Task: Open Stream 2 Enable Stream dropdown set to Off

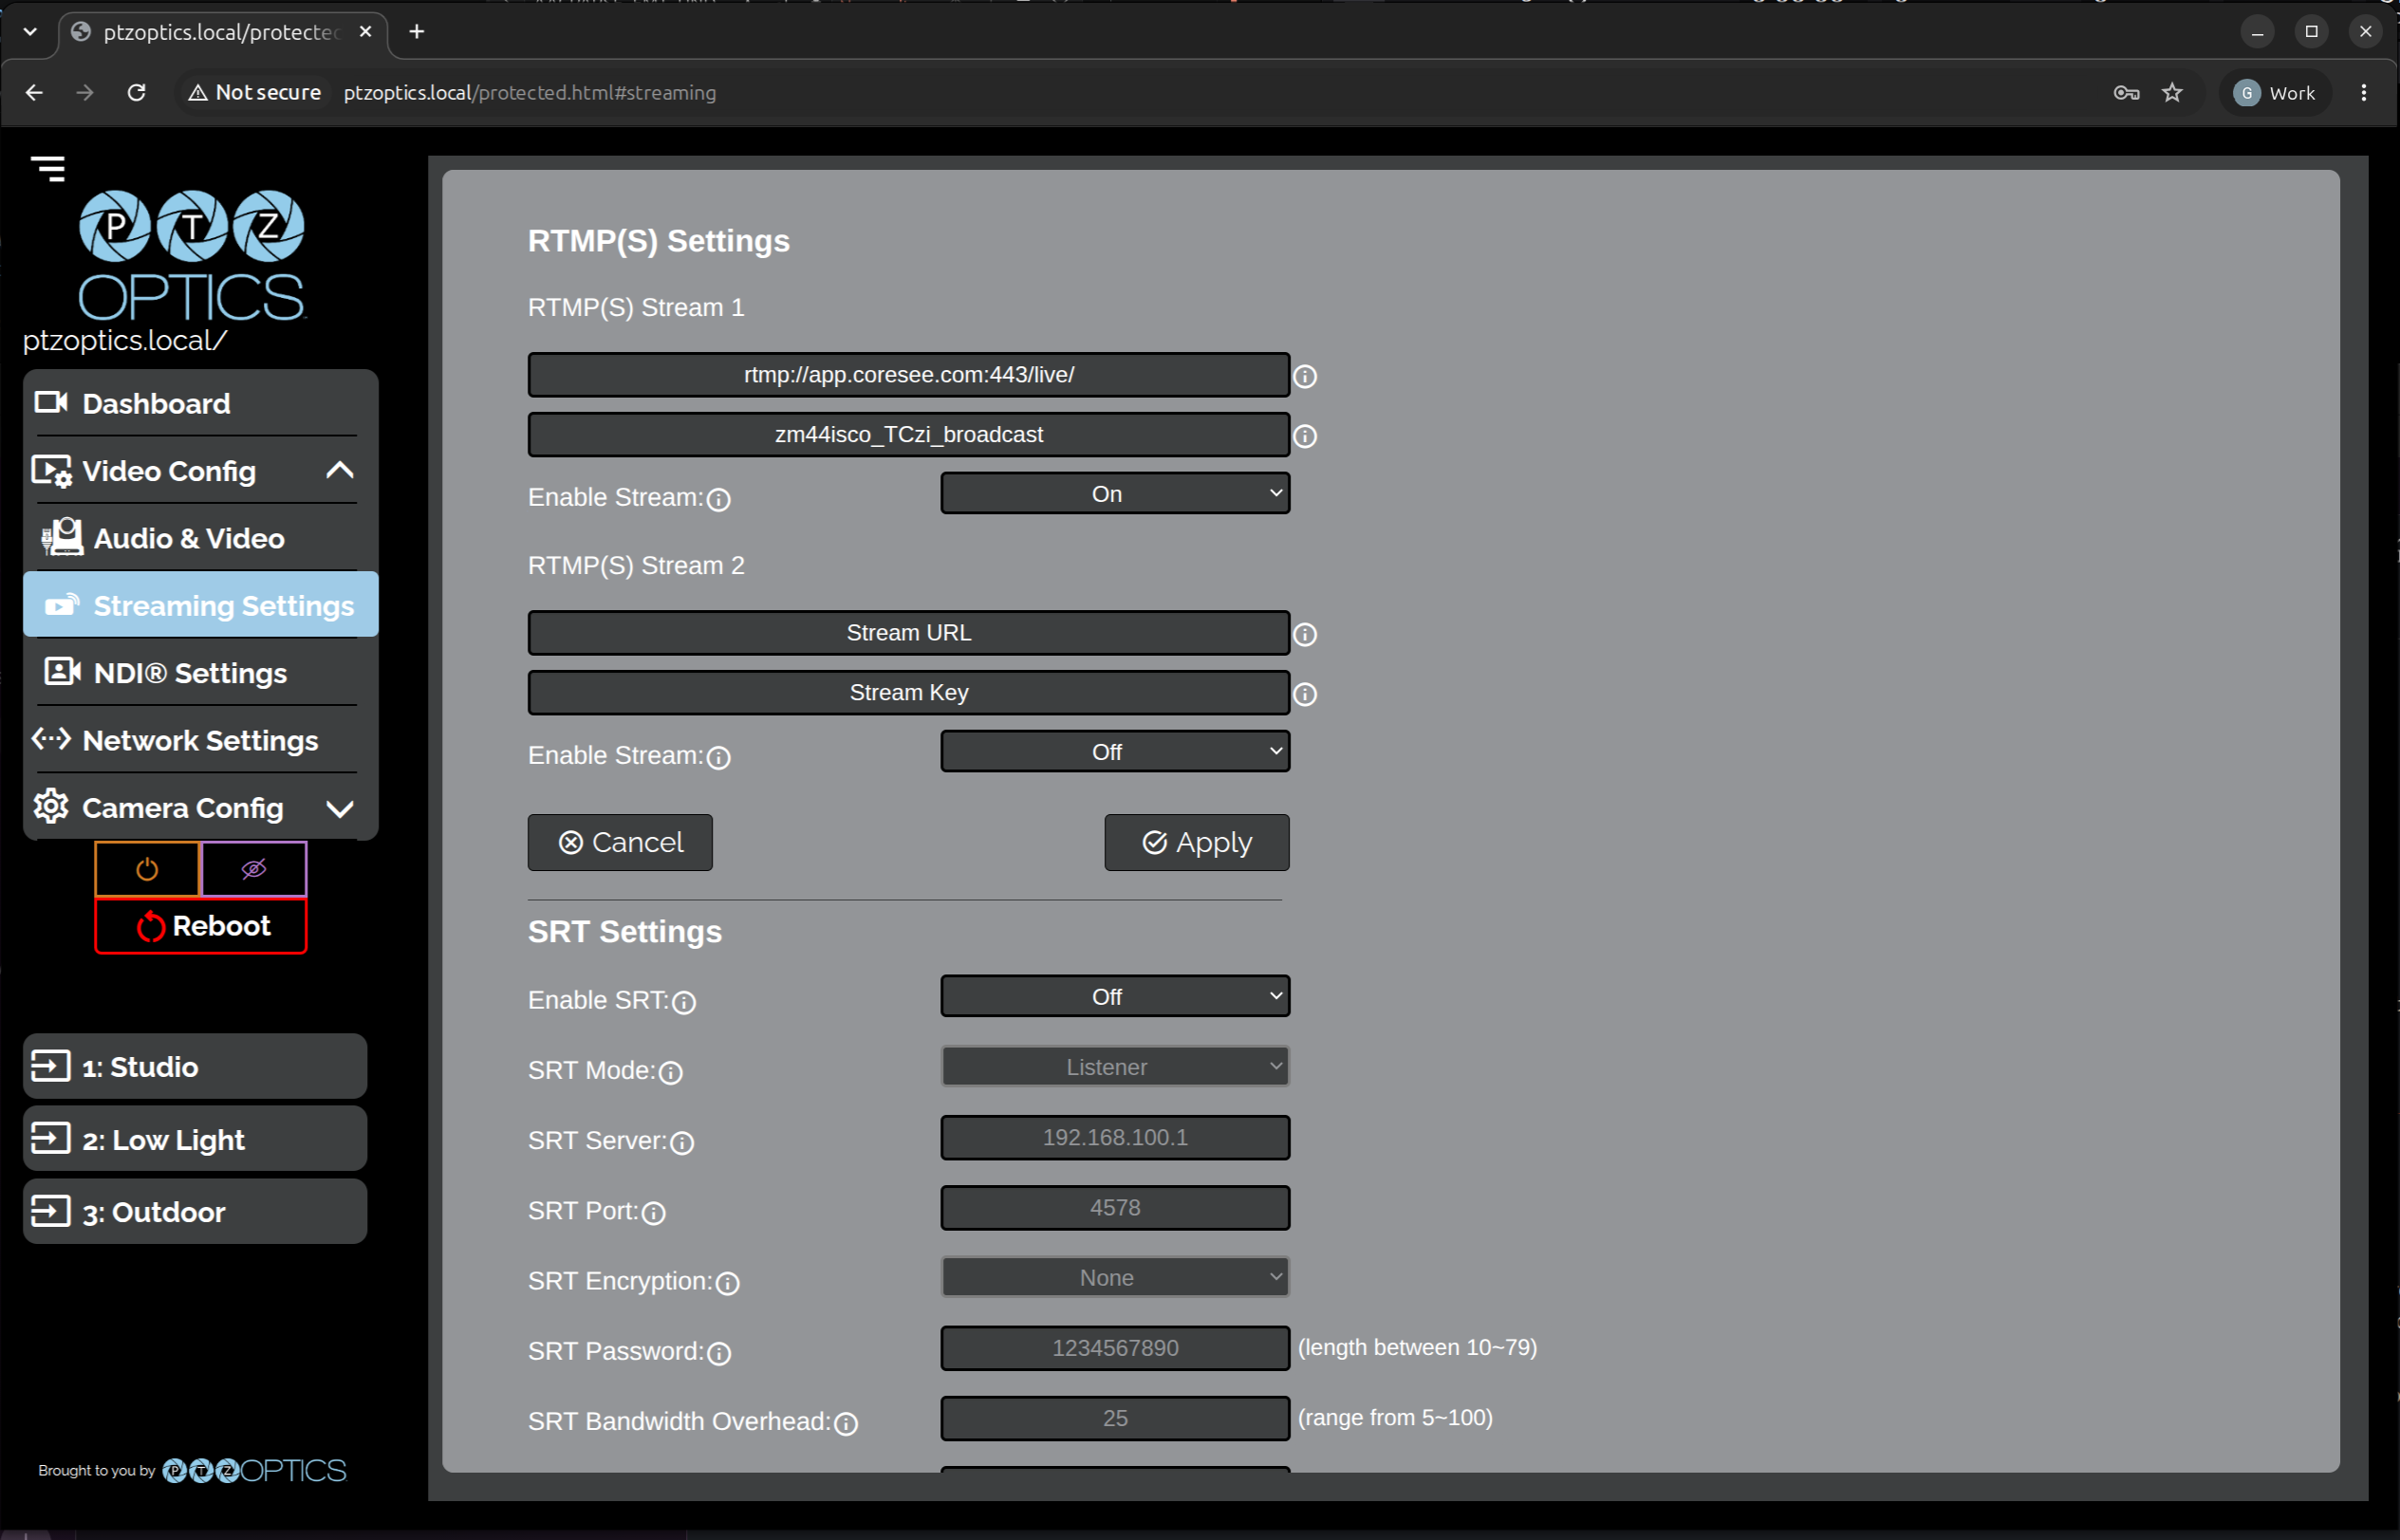Action: point(1115,752)
